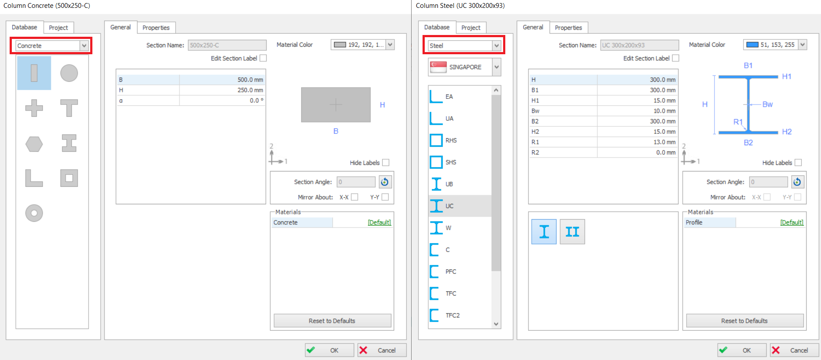Click Reset to Defaults in steel dialog
The image size is (821, 360).
[x=744, y=321]
